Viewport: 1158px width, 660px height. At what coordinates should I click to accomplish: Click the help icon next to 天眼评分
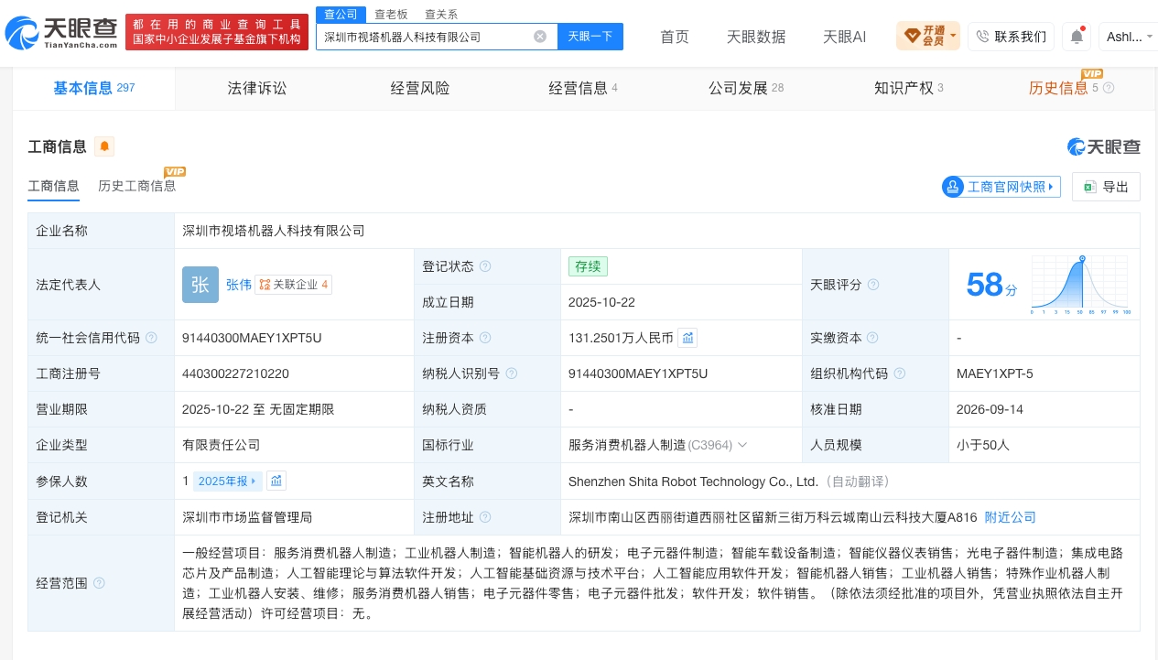(x=873, y=285)
